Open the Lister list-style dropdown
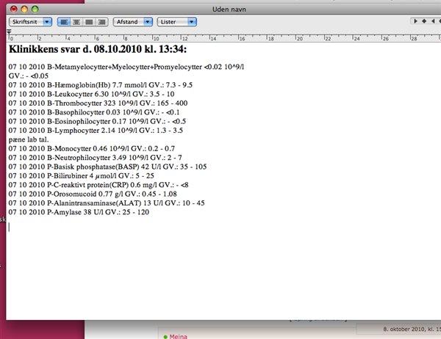441x339 pixels. [x=177, y=22]
